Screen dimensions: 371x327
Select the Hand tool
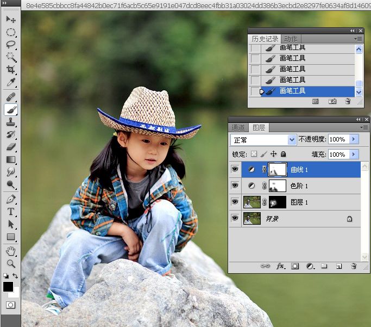click(x=11, y=251)
